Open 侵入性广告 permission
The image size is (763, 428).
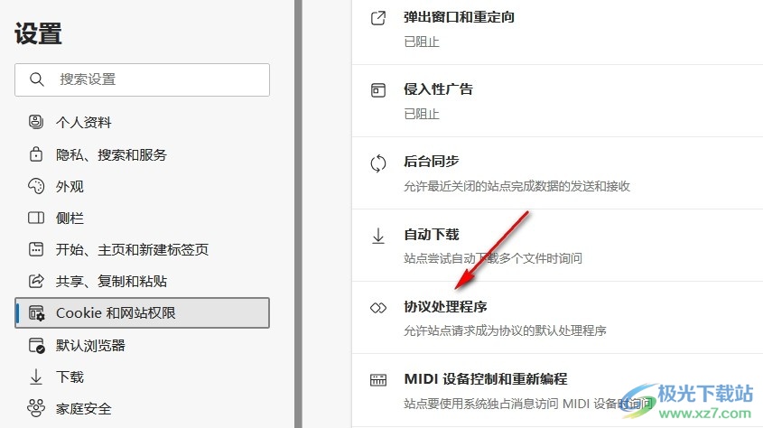click(x=439, y=89)
